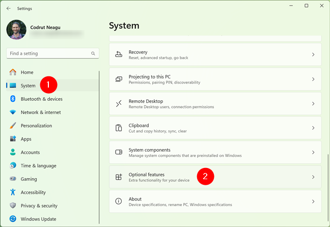Open Codrut Neagu profile picture
330x227 pixels.
coord(16,30)
